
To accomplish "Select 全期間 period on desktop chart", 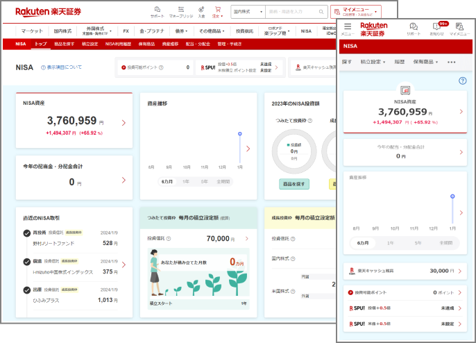I will coord(223,182).
